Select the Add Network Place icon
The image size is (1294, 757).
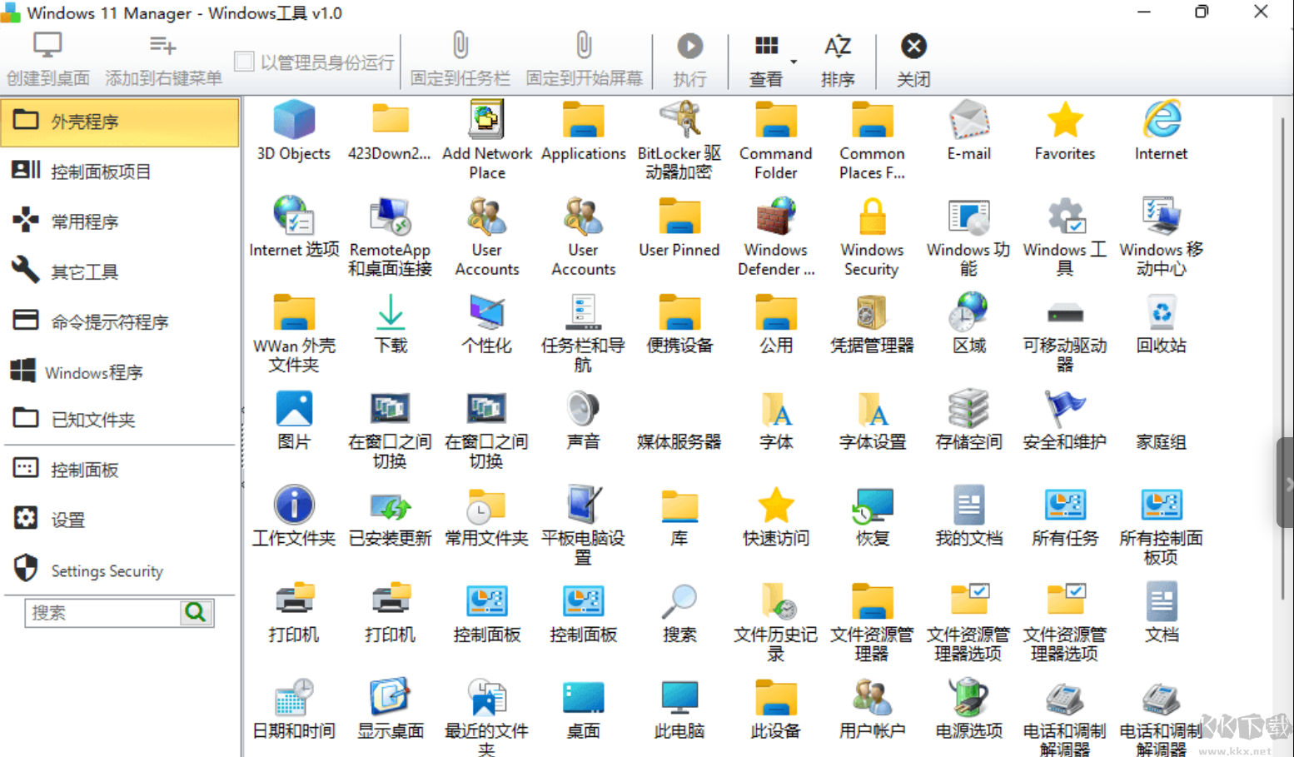point(486,120)
